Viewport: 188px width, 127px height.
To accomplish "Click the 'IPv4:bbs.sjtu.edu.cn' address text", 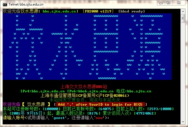I will point(42,91).
